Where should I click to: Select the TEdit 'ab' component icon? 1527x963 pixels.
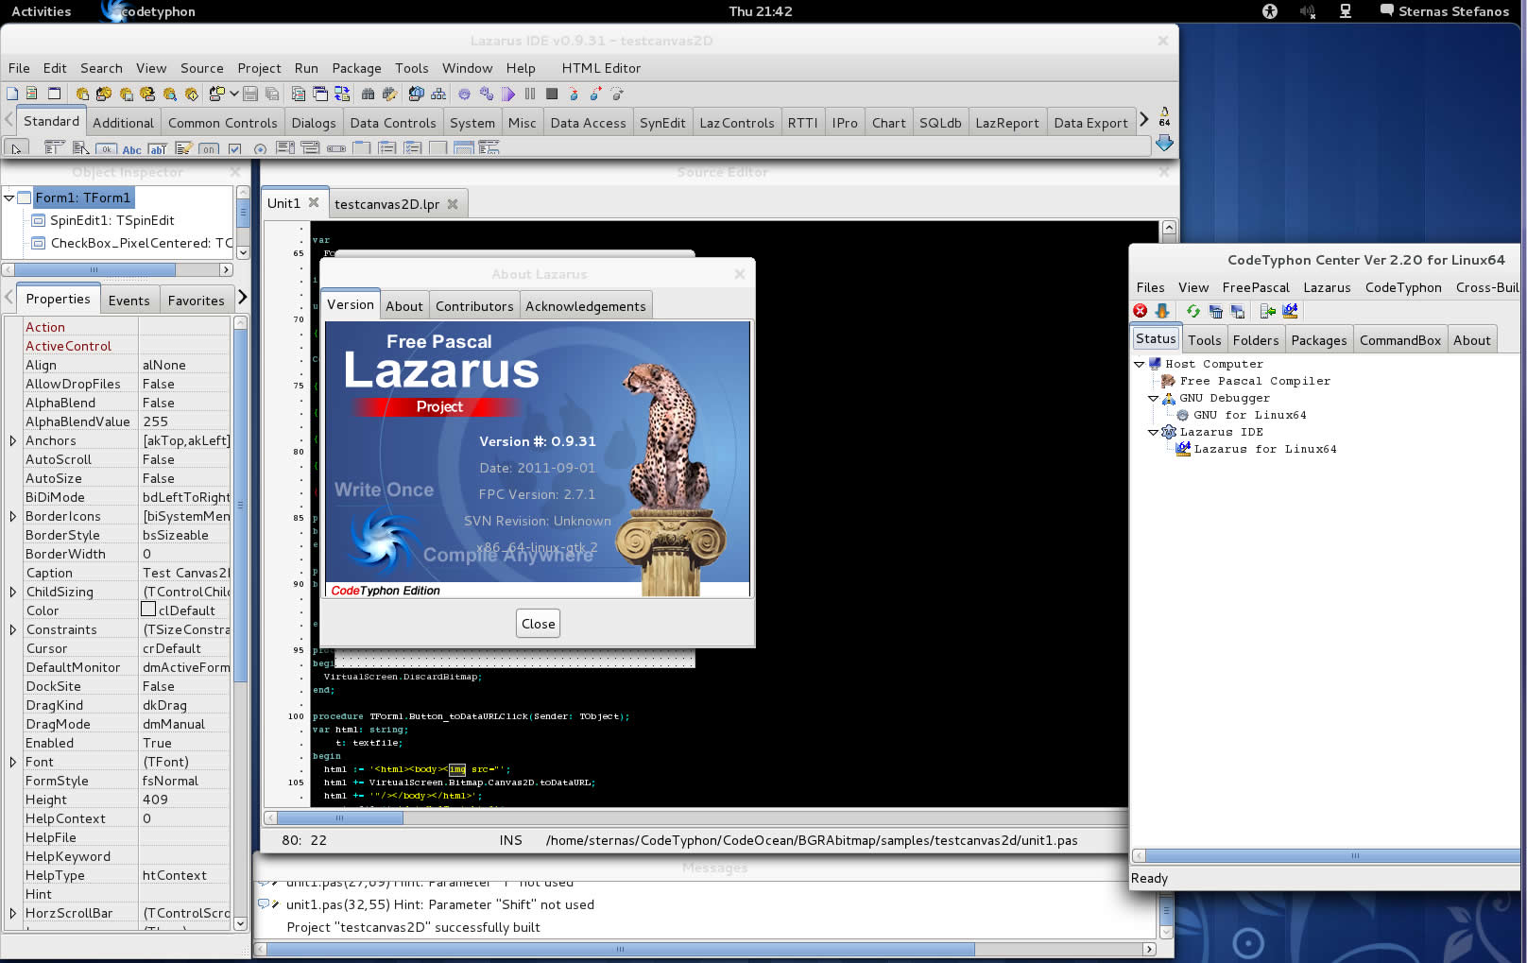point(158,148)
